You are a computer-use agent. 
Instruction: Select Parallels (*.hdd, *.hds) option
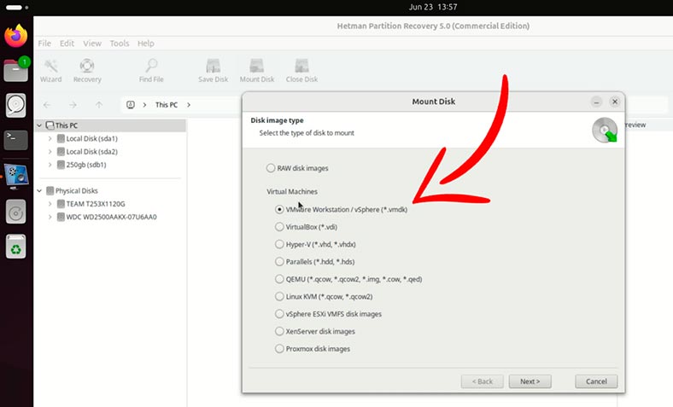(x=279, y=262)
